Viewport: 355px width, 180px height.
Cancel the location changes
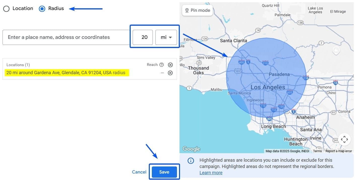point(139,172)
